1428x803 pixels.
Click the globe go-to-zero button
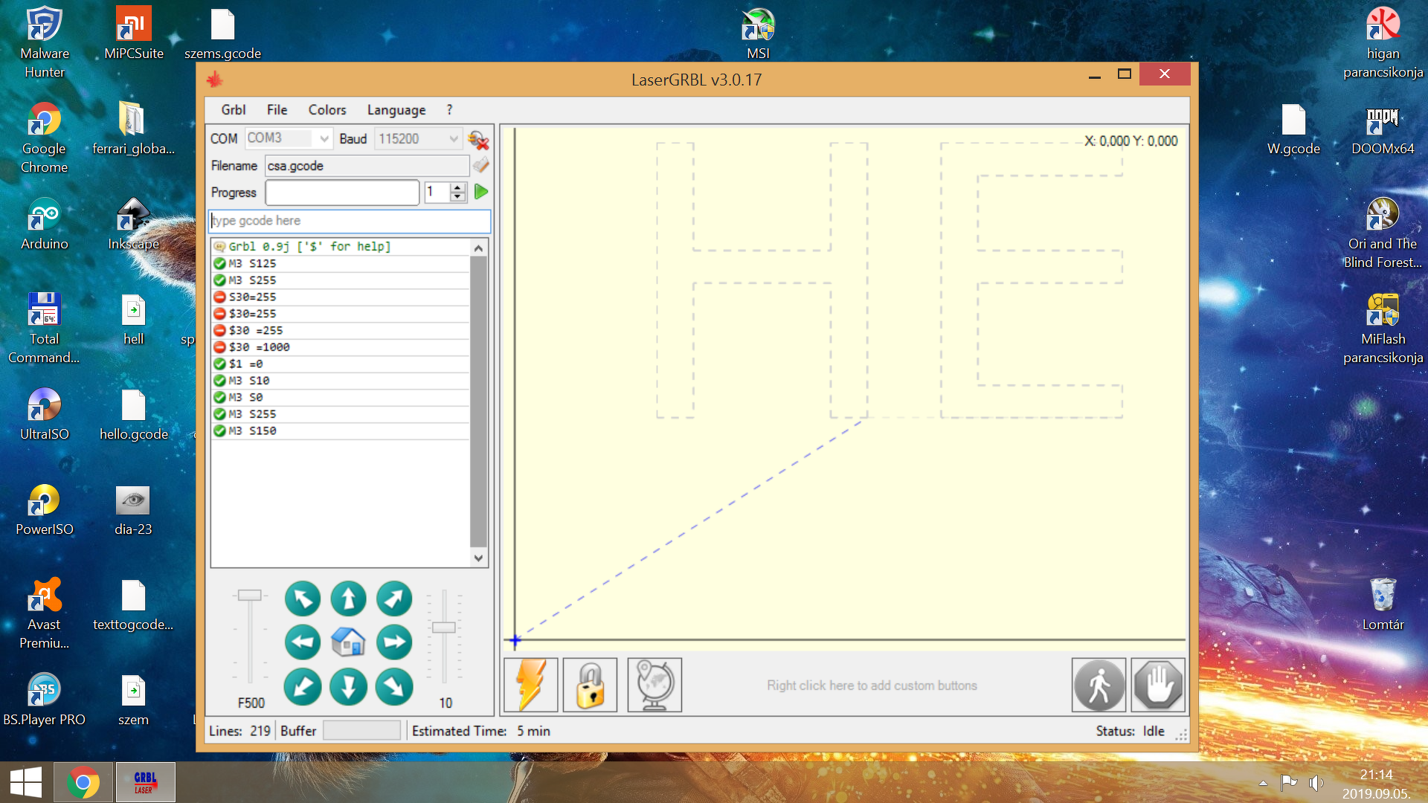pos(654,685)
